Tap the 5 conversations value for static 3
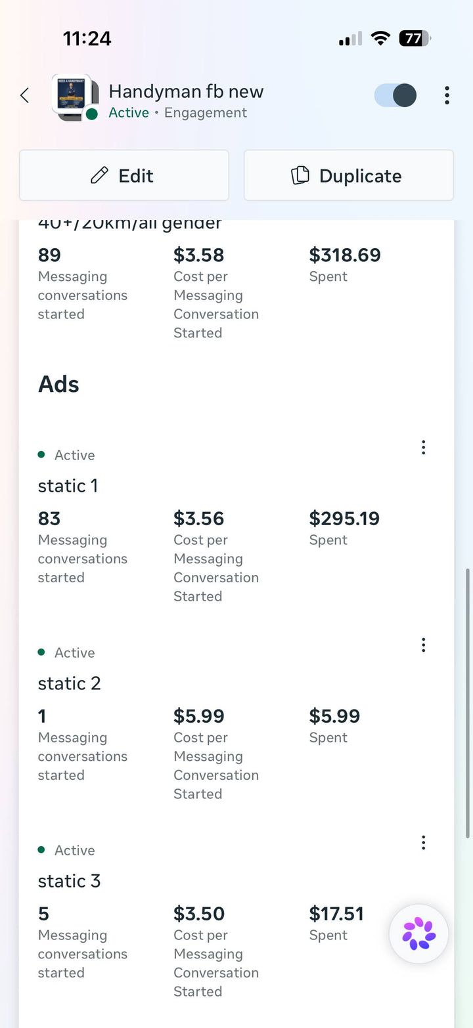The height and width of the screenshot is (1028, 473). pyautogui.click(x=43, y=914)
